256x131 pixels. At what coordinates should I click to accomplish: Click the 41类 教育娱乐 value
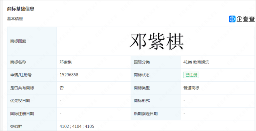click(x=196, y=62)
